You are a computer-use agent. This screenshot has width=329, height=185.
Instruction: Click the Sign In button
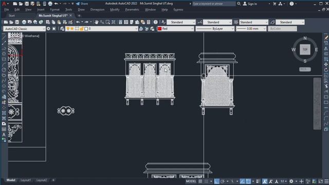[x=250, y=4]
